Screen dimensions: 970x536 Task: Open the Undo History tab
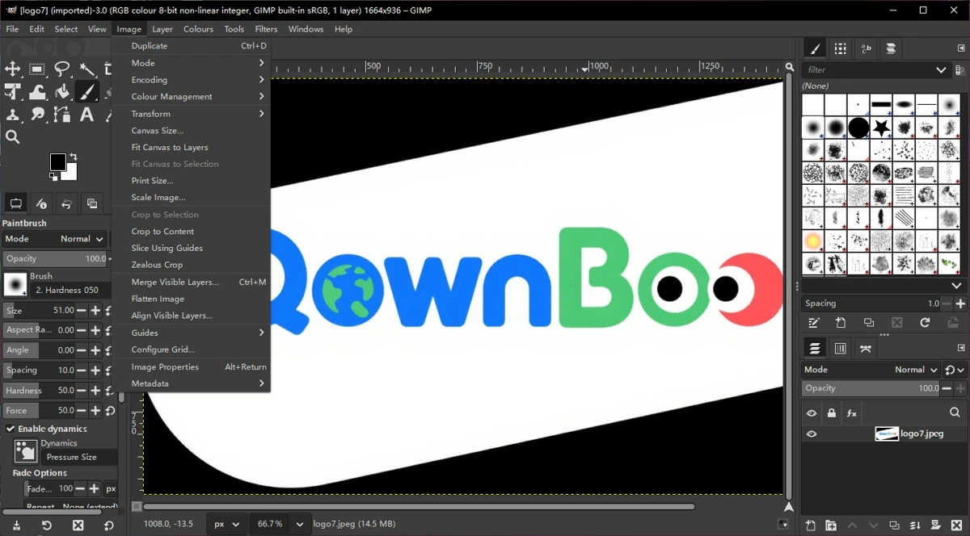67,203
